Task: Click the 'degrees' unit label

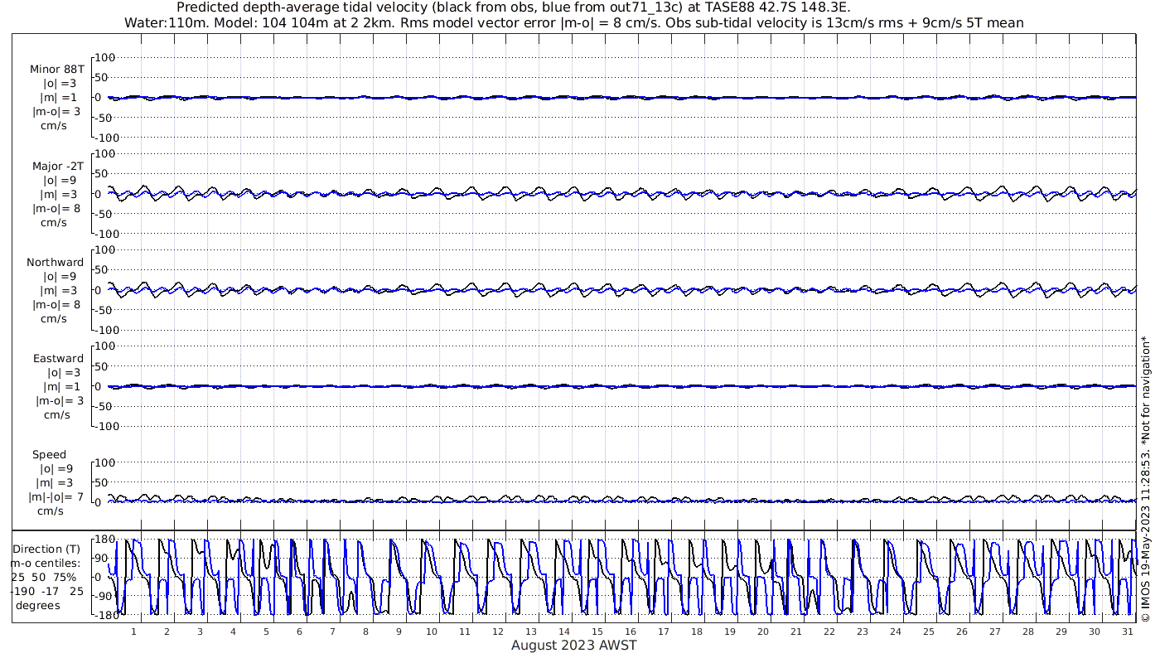Action: click(37, 606)
